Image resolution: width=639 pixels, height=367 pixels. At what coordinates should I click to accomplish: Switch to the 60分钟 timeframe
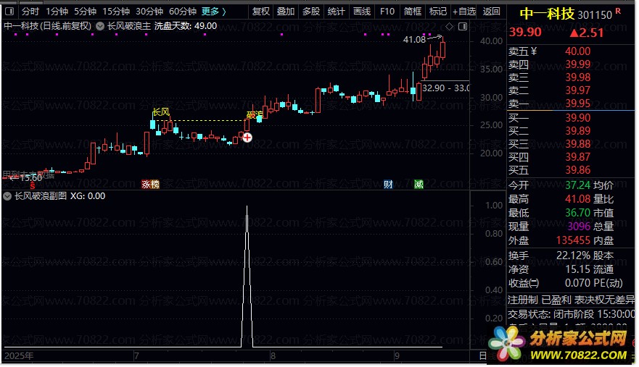click(x=183, y=12)
